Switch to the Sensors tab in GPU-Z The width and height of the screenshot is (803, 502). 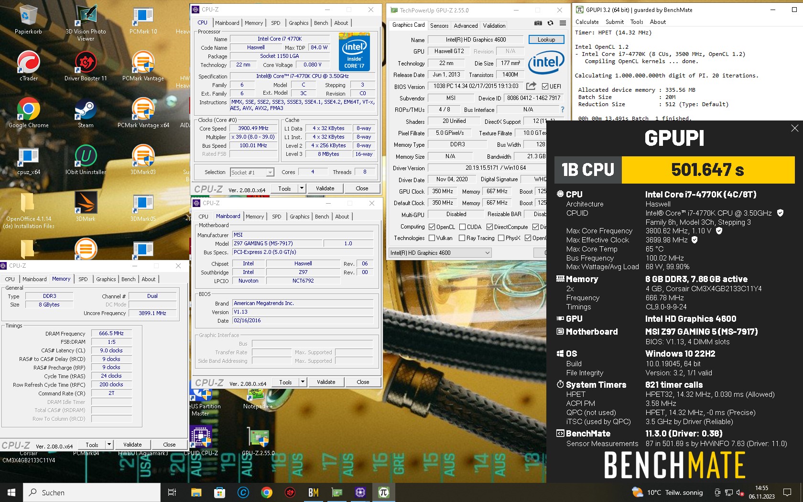pos(439,26)
